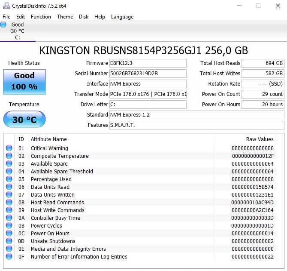Click status orb for Percentage Used row
The height and width of the screenshot is (271, 287).
click(9, 179)
